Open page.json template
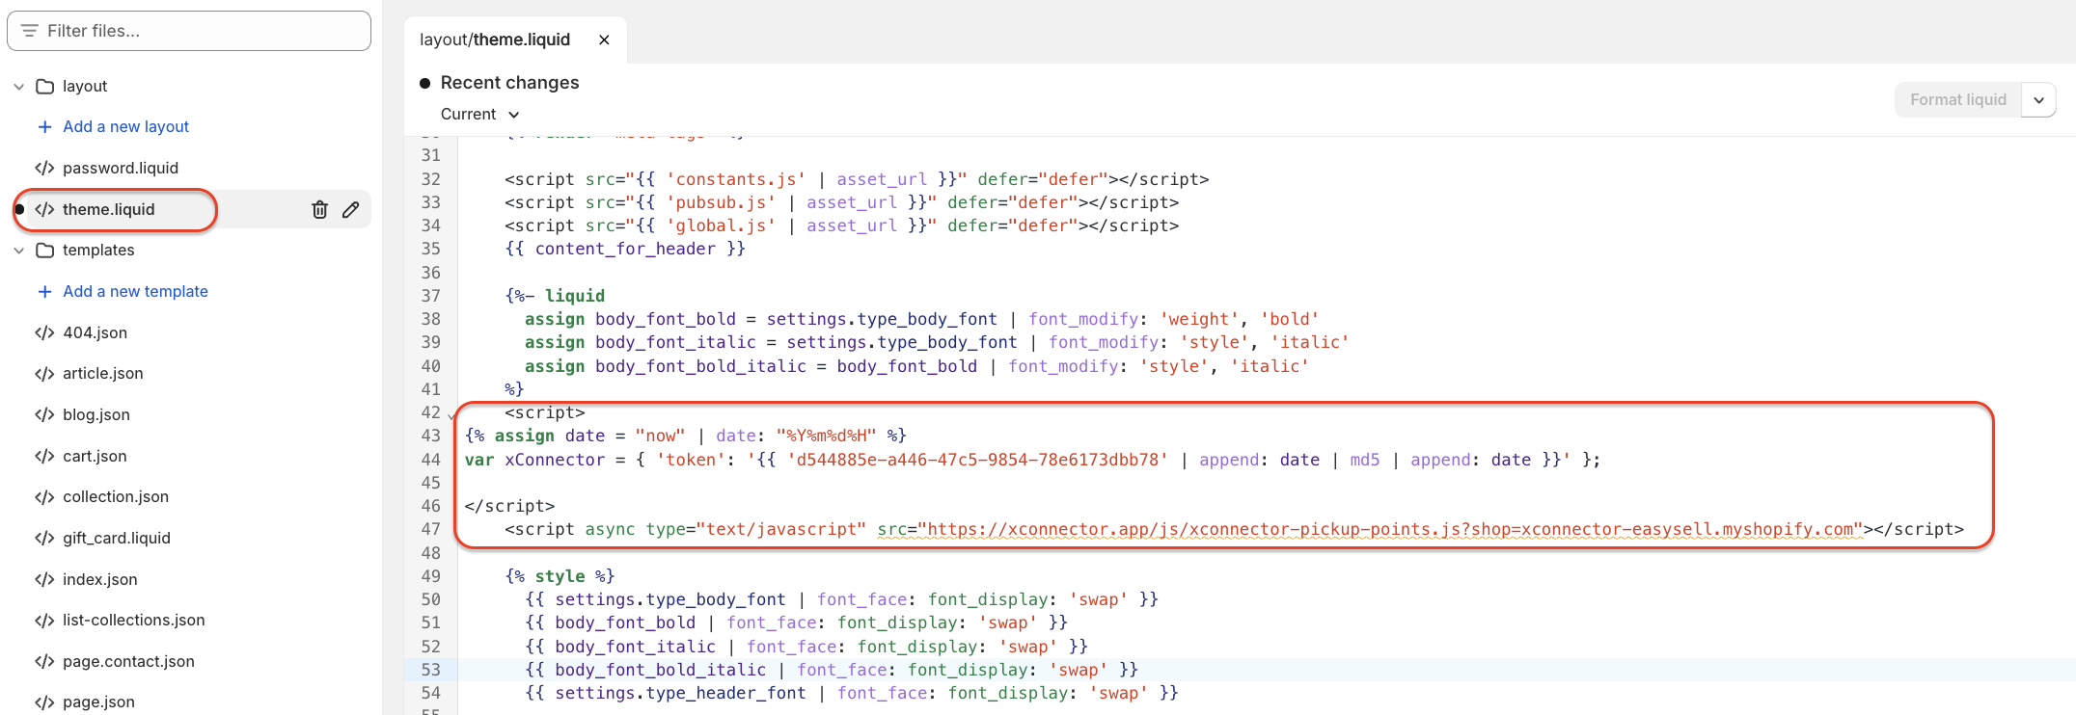The height and width of the screenshot is (715, 2076). click(98, 702)
